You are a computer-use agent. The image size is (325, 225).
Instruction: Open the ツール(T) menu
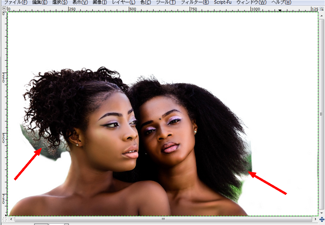[x=166, y=2]
